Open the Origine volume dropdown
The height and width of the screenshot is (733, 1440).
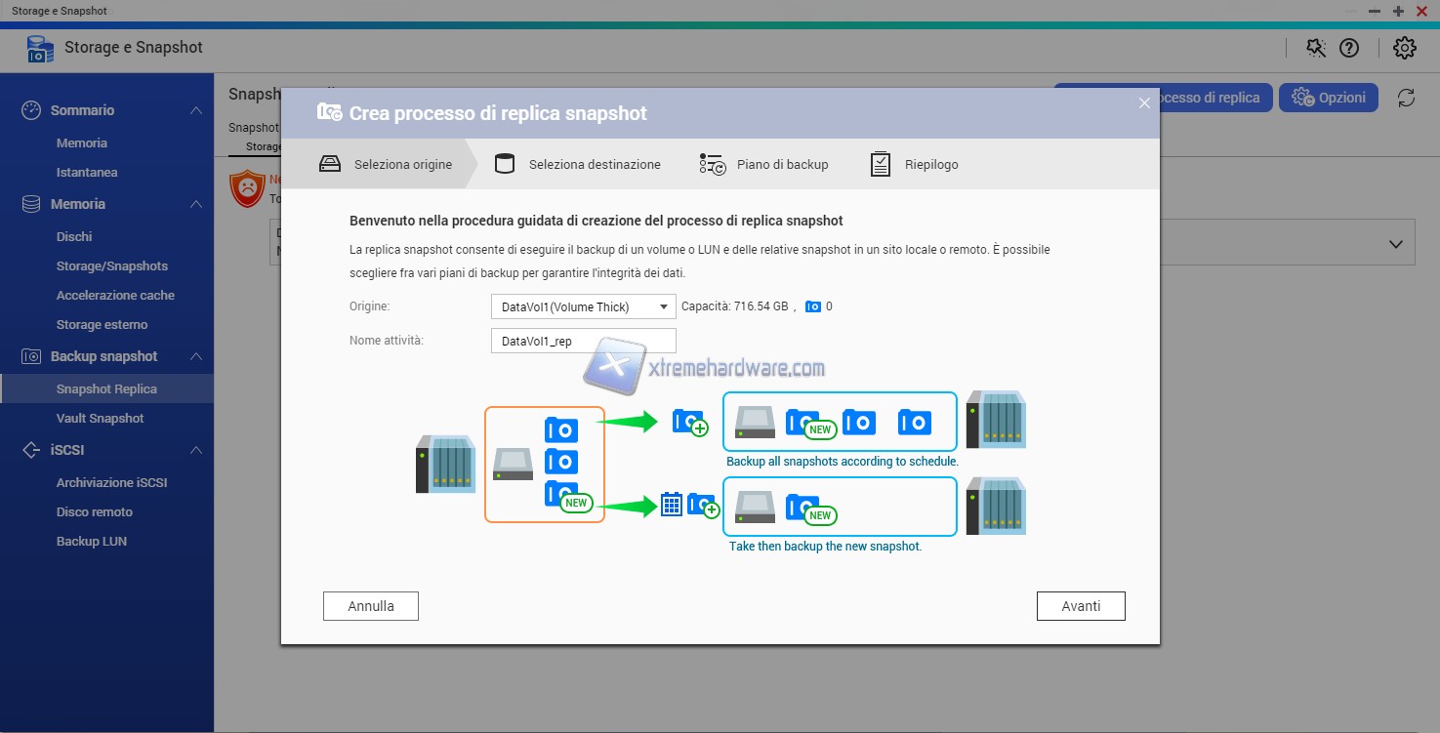tap(583, 306)
